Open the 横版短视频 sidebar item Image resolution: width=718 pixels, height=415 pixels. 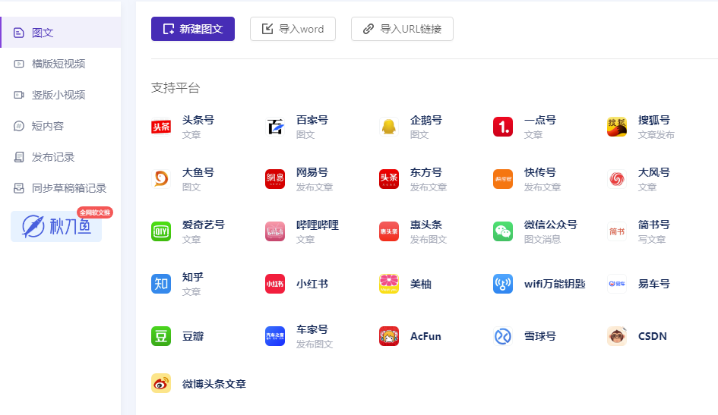coord(61,64)
